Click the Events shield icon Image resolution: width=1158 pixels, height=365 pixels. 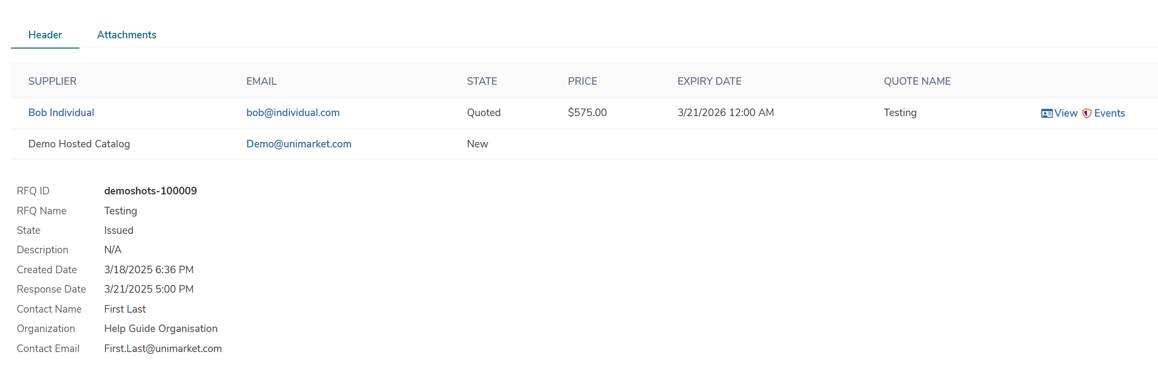1087,113
